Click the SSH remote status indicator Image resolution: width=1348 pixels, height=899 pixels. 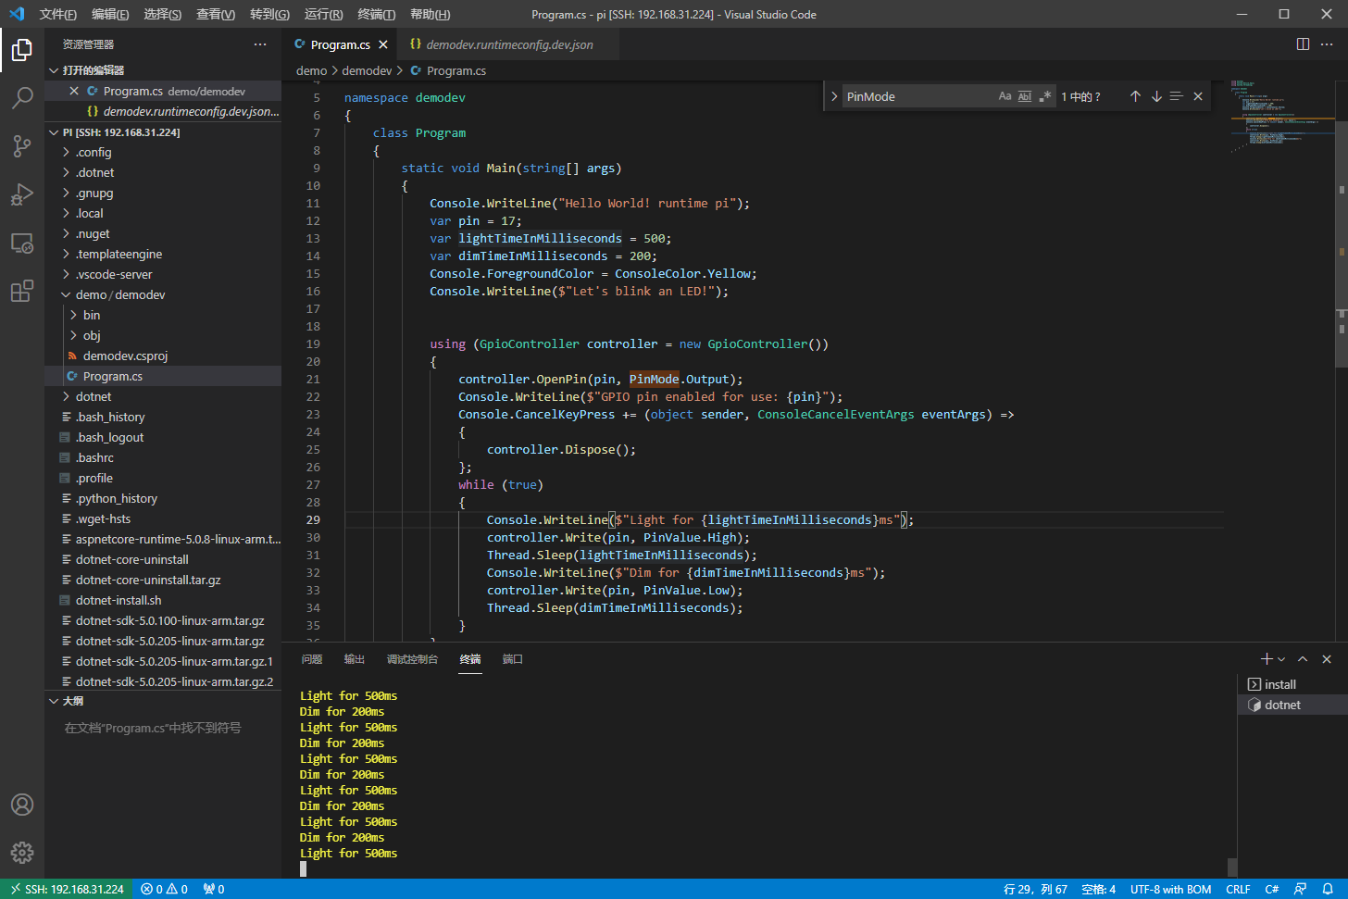[x=67, y=889]
